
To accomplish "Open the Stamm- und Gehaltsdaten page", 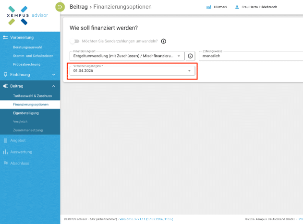I will click(x=32, y=57).
